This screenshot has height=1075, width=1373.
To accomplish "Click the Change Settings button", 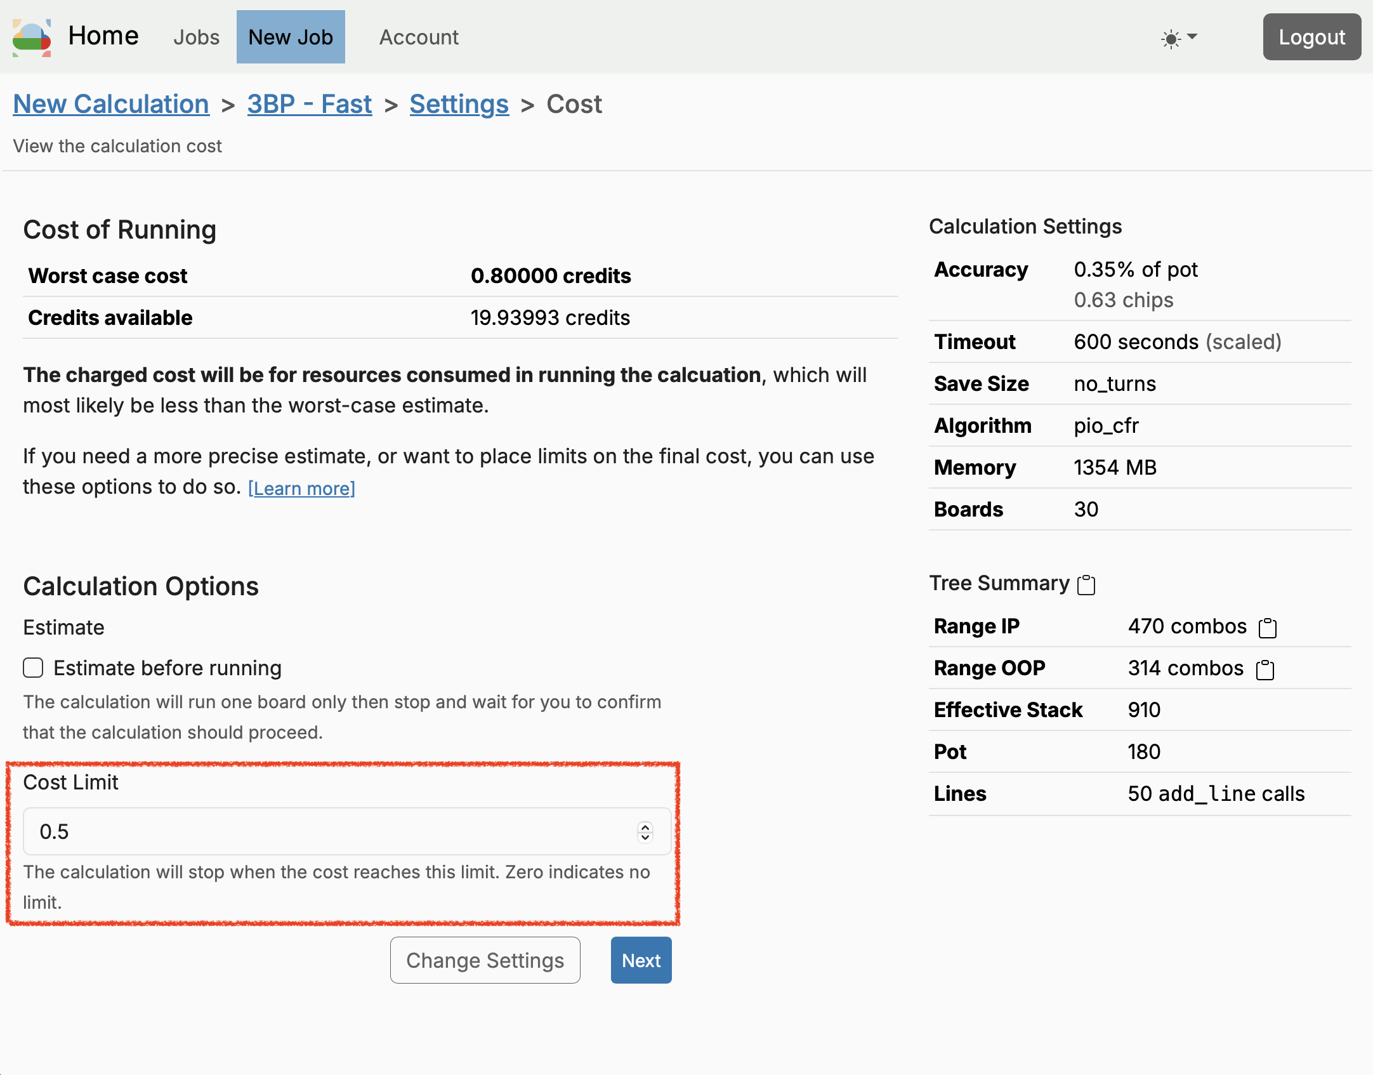I will pos(485,960).
